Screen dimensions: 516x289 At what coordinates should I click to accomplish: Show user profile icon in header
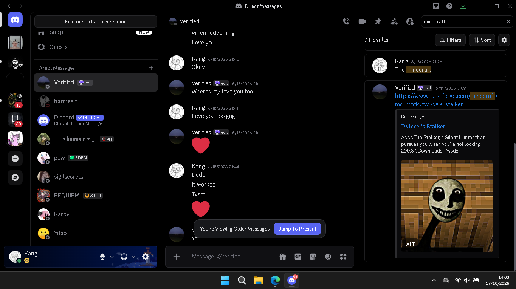(x=410, y=21)
